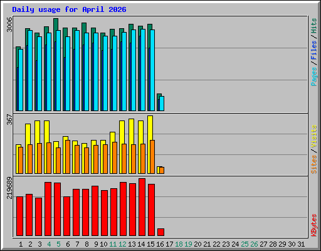Click the orange Sites legend label
Viewport: 321px width, 251px height.
coord(313,164)
